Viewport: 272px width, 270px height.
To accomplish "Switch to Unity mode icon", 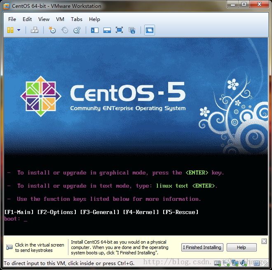I will pyautogui.click(x=132, y=30).
